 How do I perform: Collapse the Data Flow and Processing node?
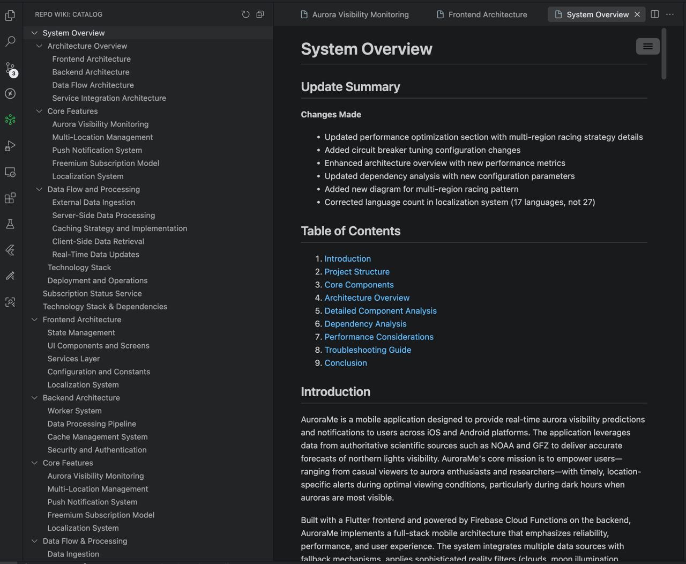[x=39, y=189]
